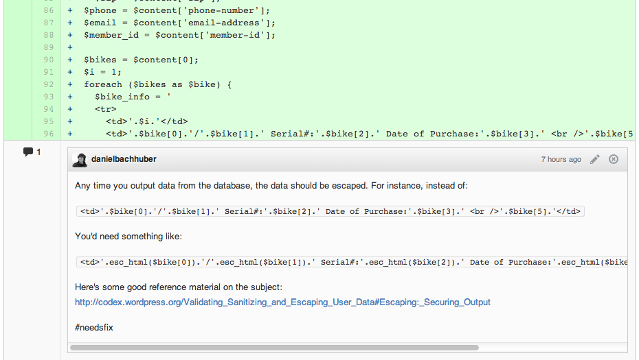Click the "Here's some good reference material" text

point(179,287)
